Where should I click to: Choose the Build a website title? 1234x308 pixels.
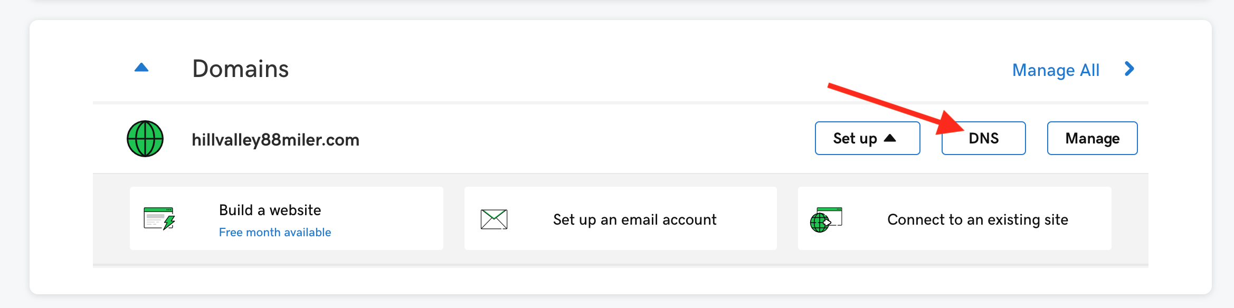tap(270, 210)
